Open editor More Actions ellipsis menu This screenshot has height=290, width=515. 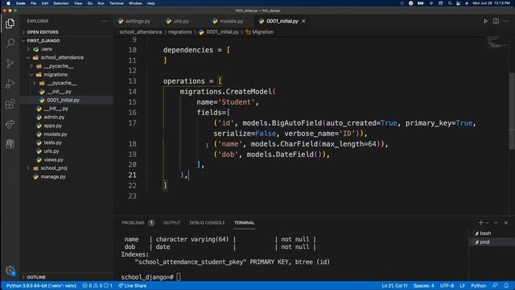(x=506, y=21)
